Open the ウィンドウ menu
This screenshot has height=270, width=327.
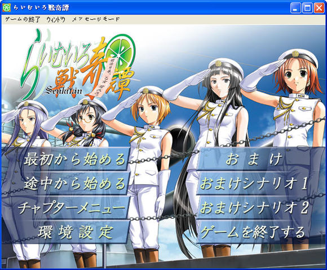pos(56,19)
